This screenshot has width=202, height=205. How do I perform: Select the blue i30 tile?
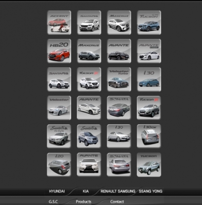(x=149, y=79)
